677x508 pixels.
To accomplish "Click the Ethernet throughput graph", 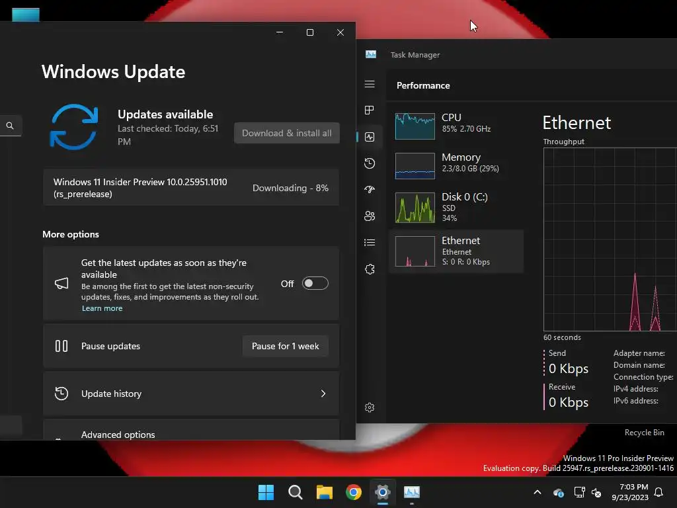I will coord(610,239).
